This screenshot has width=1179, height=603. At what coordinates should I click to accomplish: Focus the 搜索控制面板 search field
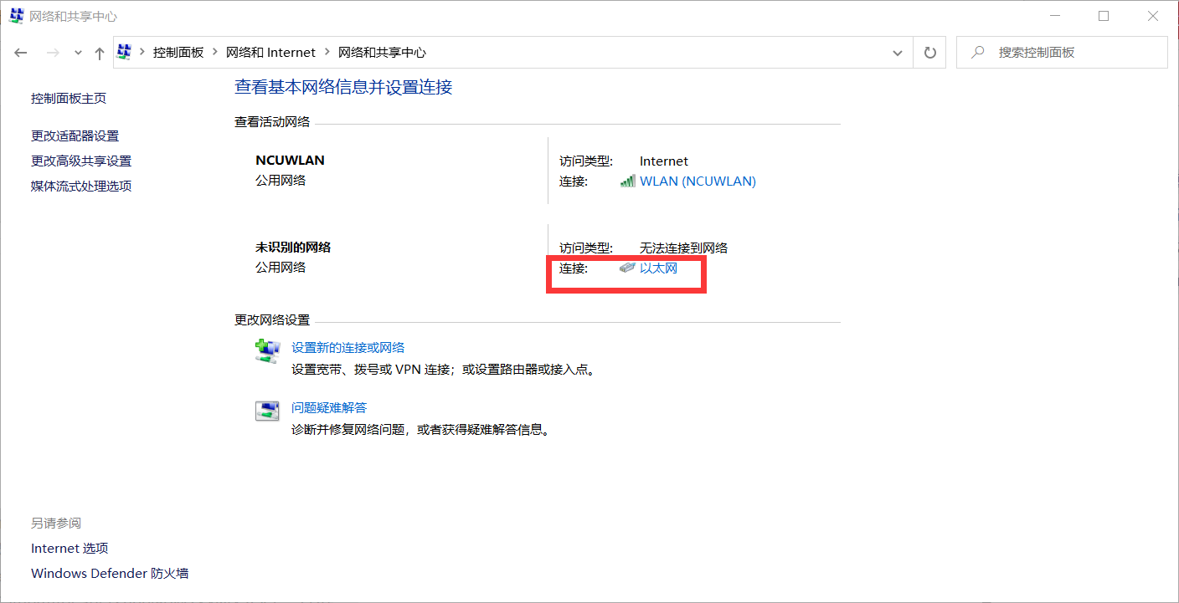(x=1062, y=52)
